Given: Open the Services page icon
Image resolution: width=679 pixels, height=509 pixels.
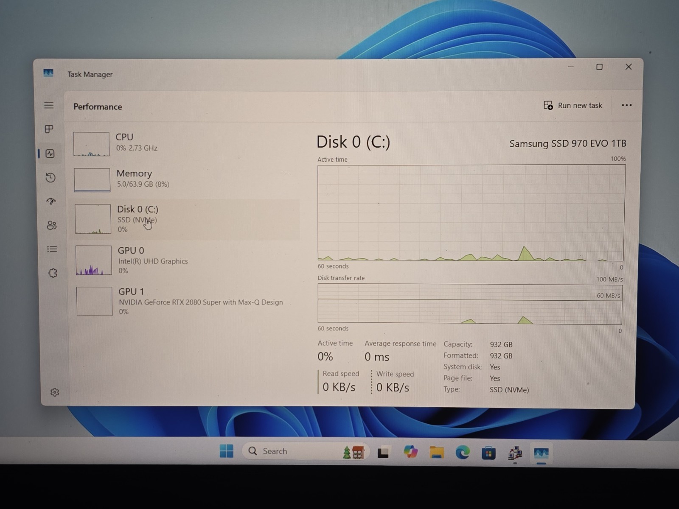Looking at the screenshot, I should coord(53,273).
